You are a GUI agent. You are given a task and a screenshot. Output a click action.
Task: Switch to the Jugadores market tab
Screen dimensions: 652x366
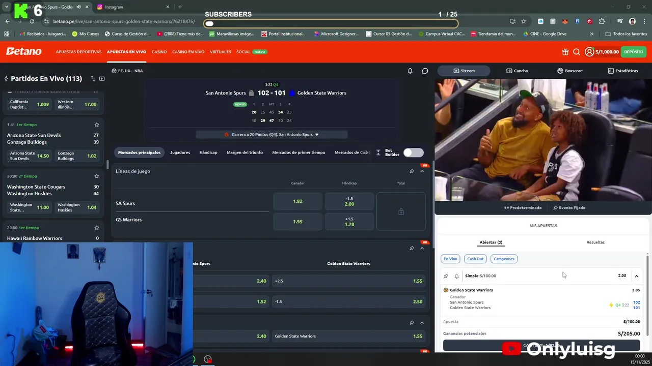(180, 152)
